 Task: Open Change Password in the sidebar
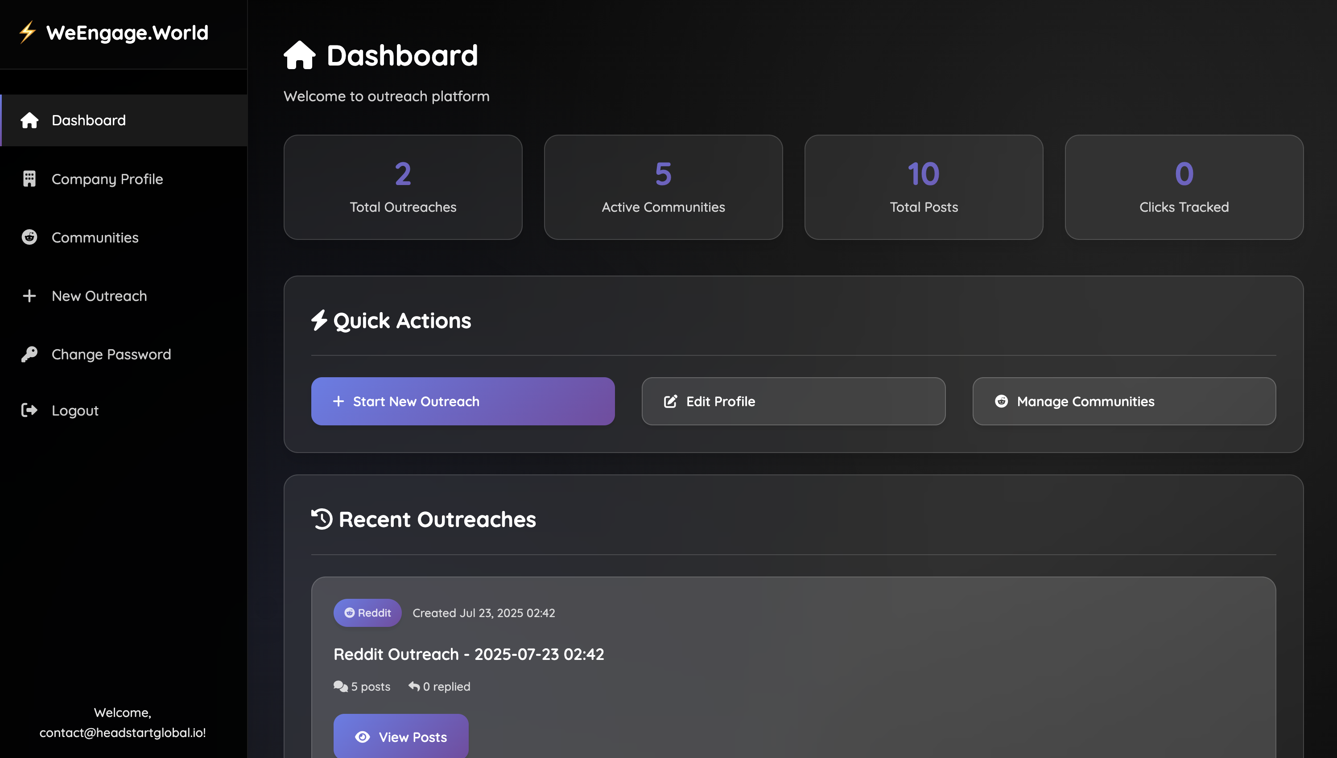pyautogui.click(x=124, y=354)
